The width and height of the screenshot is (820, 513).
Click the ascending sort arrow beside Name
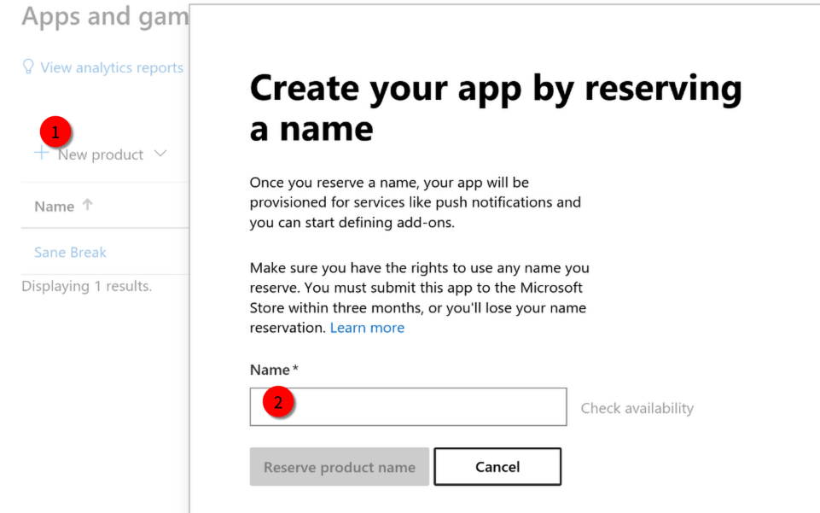tap(87, 206)
